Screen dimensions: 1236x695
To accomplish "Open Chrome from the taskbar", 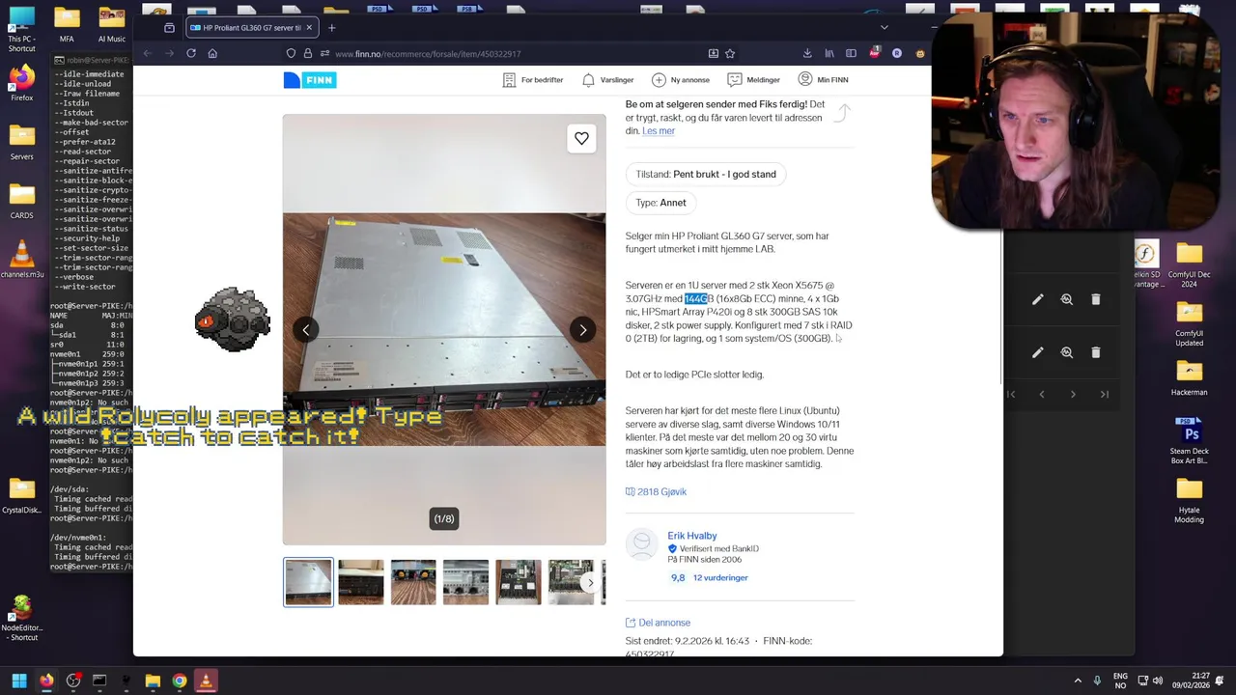I will click(x=180, y=681).
